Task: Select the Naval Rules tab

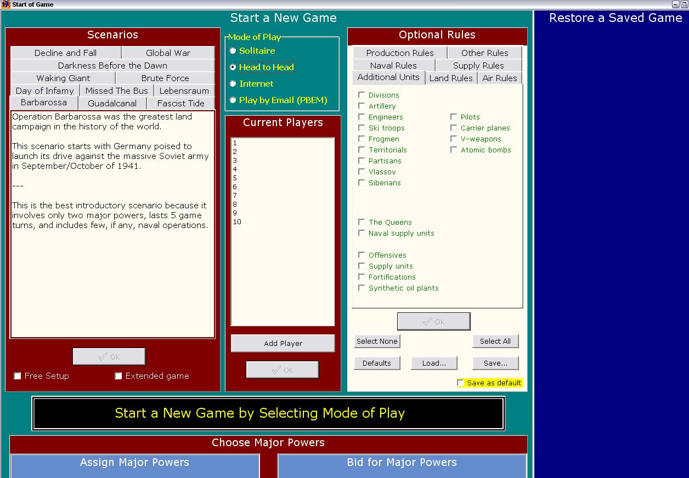Action: (393, 65)
